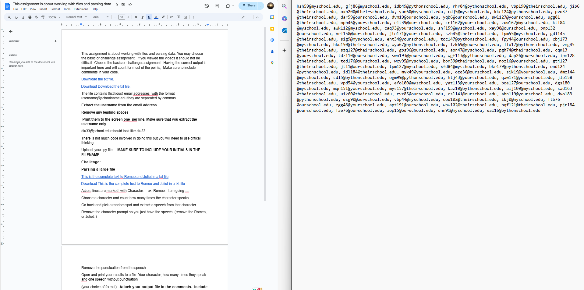This screenshot has width=584, height=290.
Task: Open the Google Maps side panel
Action: point(272,63)
